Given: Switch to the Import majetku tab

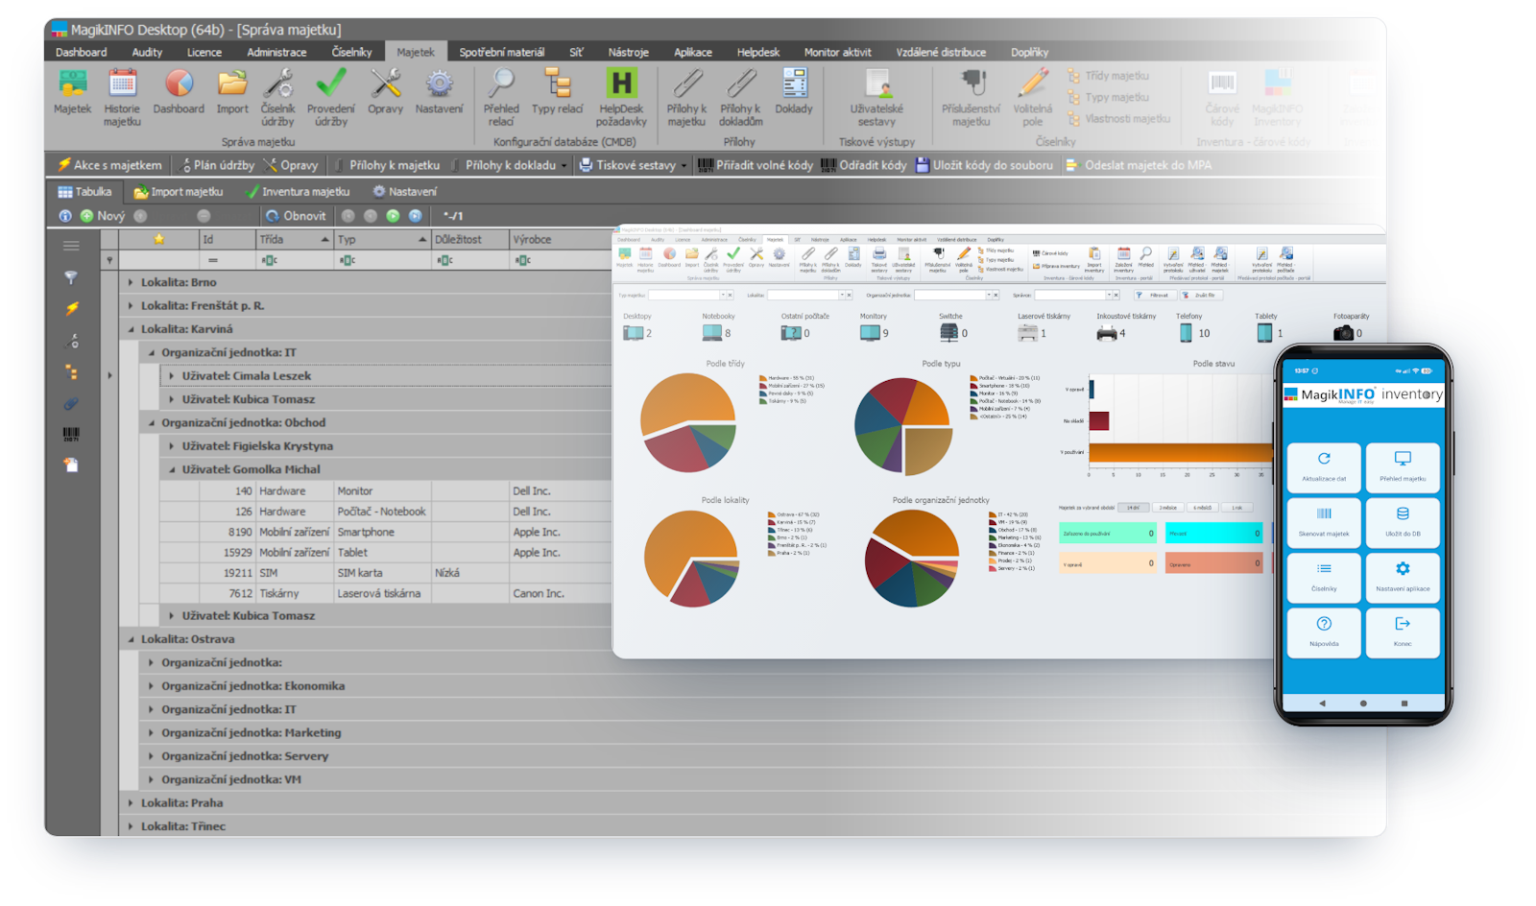Looking at the screenshot, I should coord(179,192).
